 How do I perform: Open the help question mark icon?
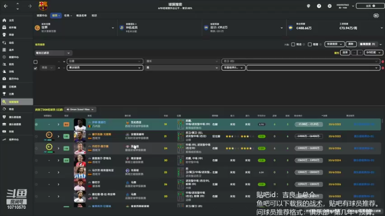tap(319, 6)
